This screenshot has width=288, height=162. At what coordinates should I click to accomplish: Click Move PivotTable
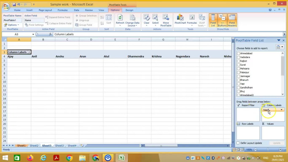pos(166,20)
